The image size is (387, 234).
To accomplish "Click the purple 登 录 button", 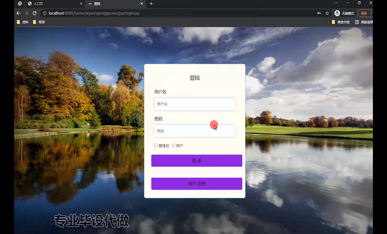I will (197, 161).
